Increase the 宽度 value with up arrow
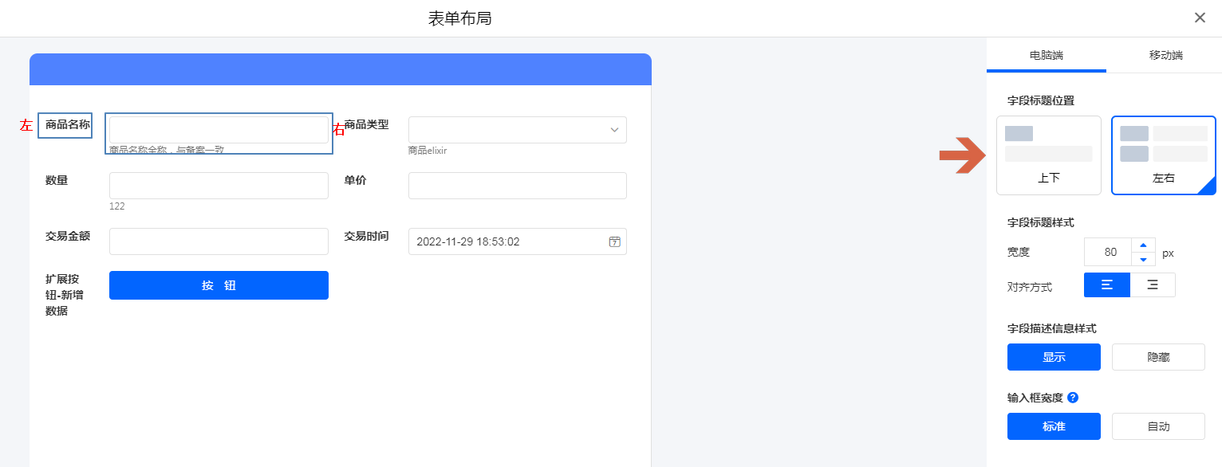The height and width of the screenshot is (467, 1222). (x=1143, y=245)
